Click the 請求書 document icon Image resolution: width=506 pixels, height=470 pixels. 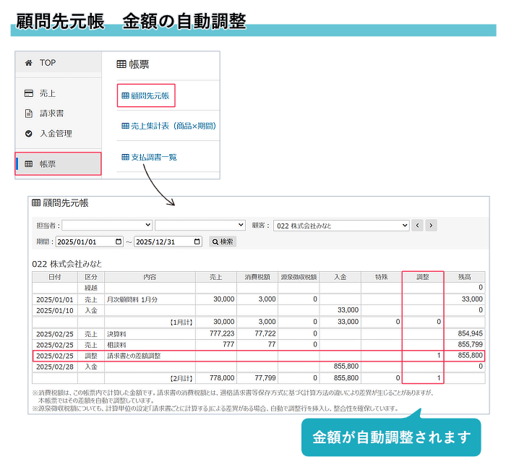point(29,114)
